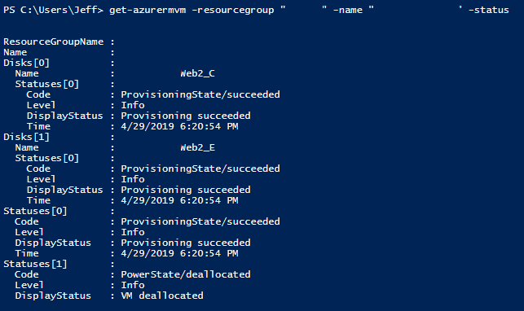The height and width of the screenshot is (311, 524).
Task: Click the Disks[1] heading
Action: [x=26, y=137]
